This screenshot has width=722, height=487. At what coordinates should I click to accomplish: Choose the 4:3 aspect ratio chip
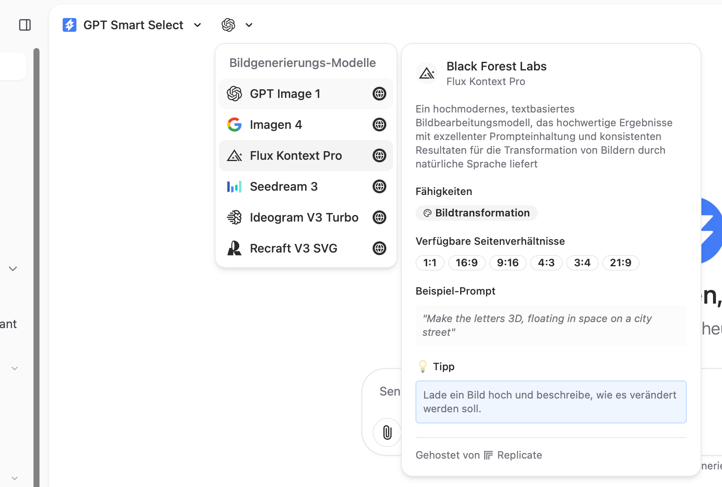coord(546,263)
